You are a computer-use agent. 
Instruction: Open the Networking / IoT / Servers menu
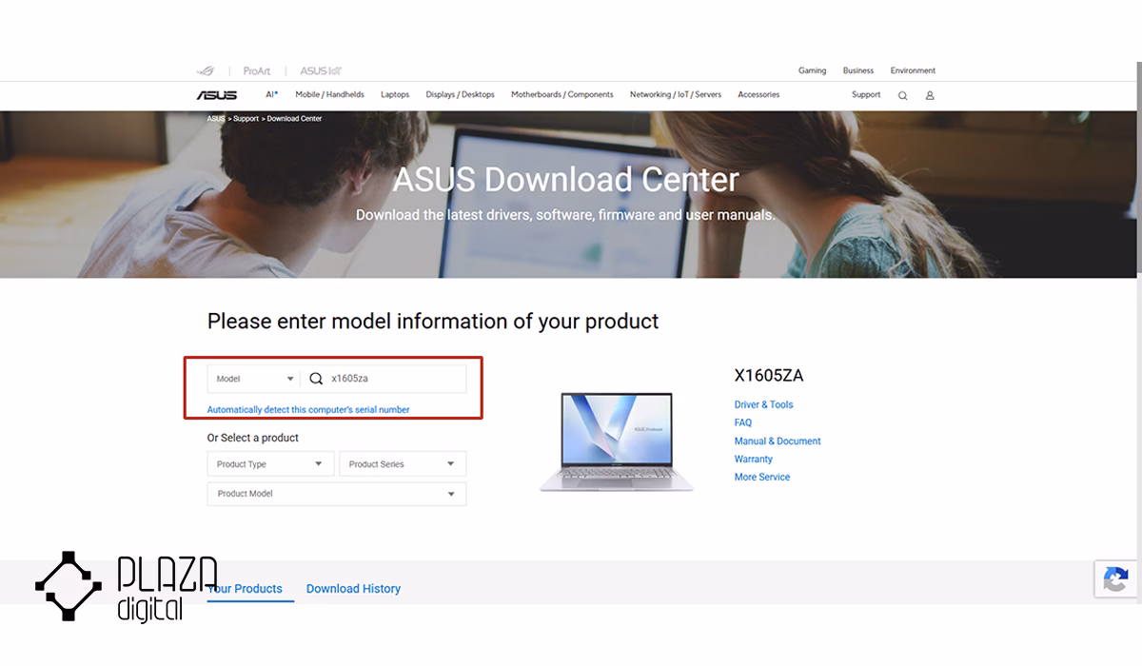676,94
